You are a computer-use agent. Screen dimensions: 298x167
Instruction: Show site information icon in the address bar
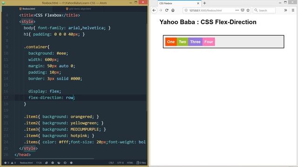coord(186,10)
